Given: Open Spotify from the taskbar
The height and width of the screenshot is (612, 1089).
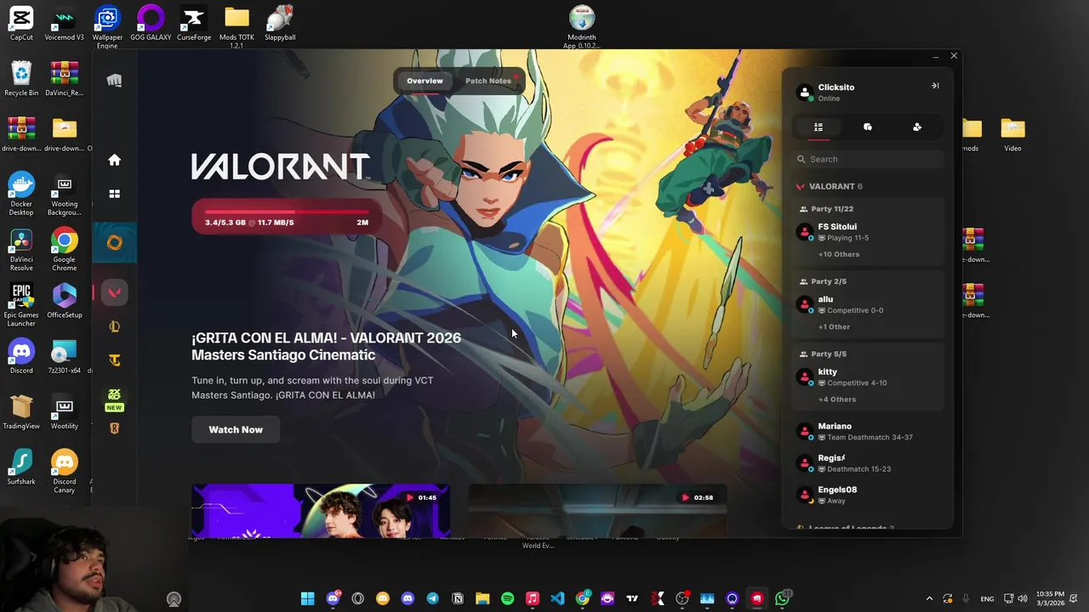Looking at the screenshot, I should coord(507,598).
